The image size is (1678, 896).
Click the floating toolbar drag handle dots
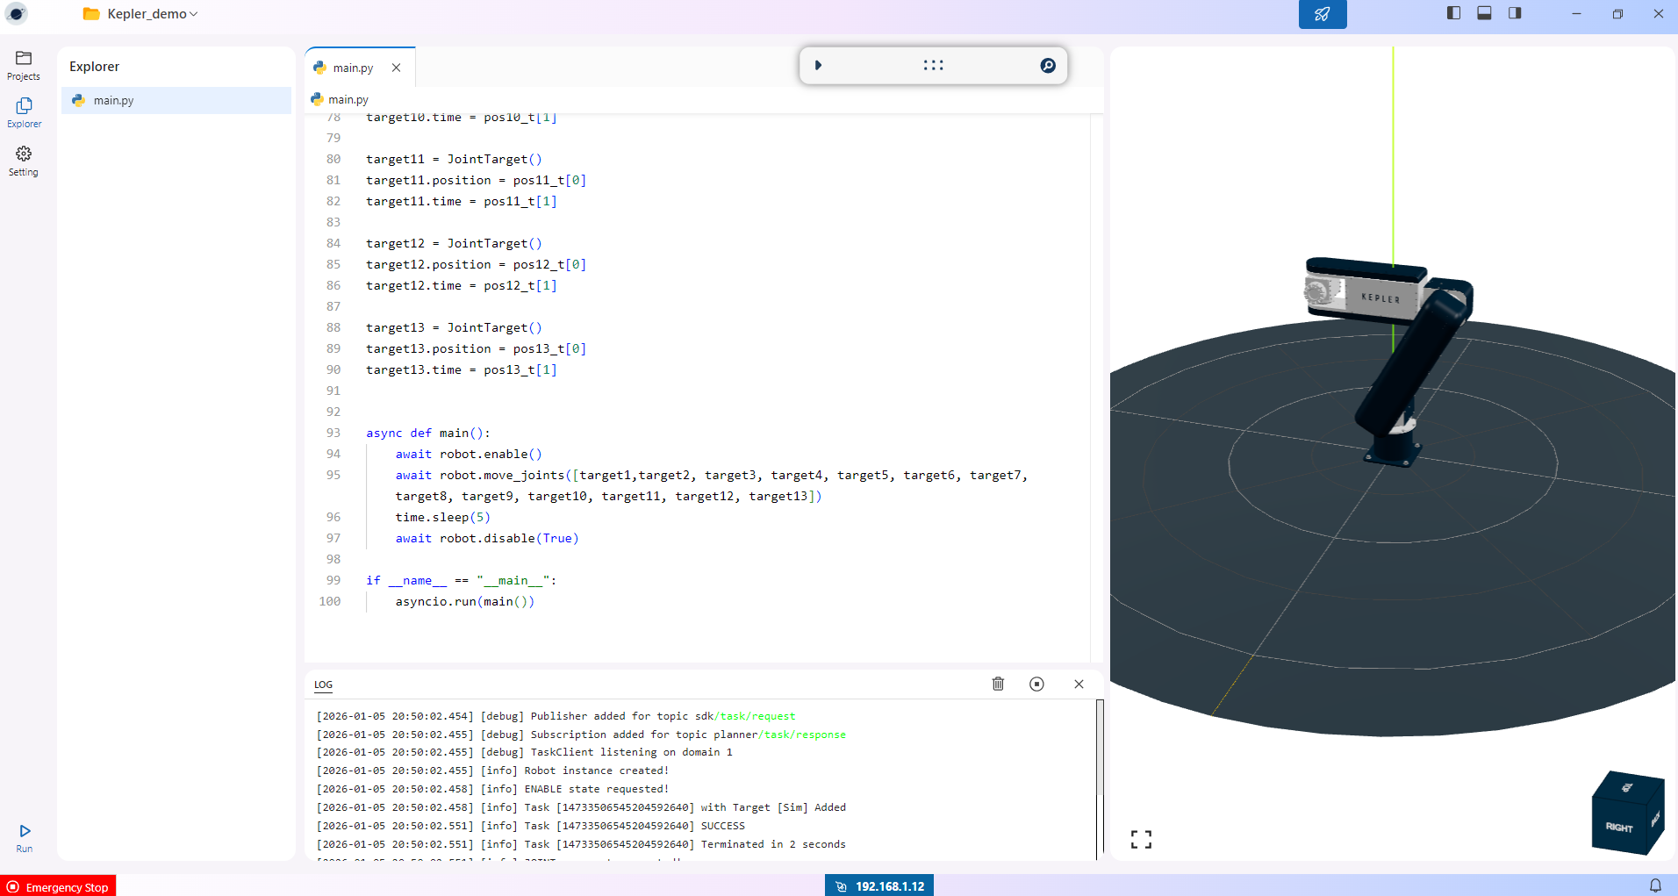point(933,66)
